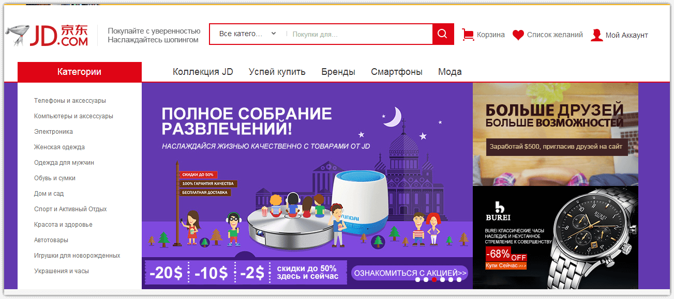Open Телефоны и аксессуары category
The width and height of the screenshot is (674, 299).
pos(70,101)
